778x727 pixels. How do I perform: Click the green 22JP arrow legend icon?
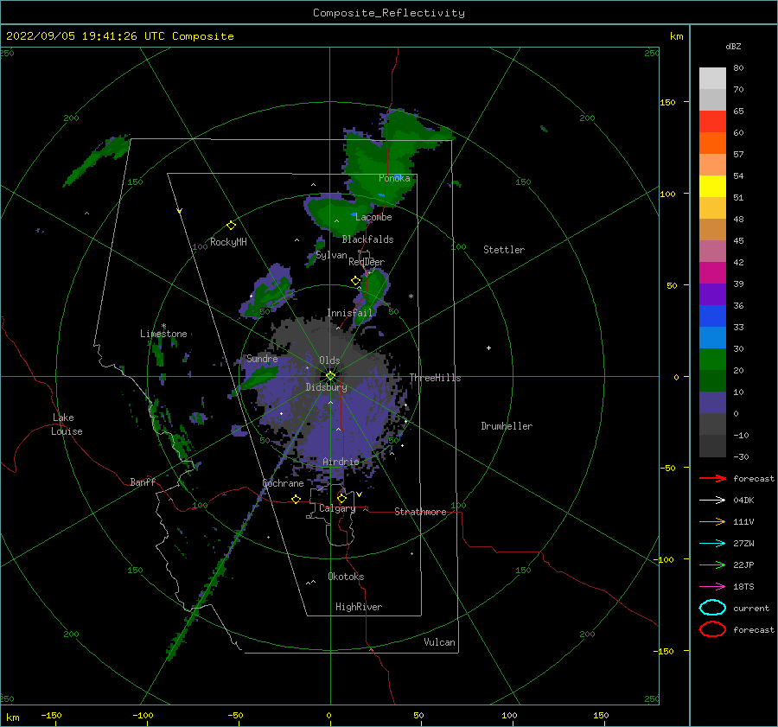tap(712, 564)
